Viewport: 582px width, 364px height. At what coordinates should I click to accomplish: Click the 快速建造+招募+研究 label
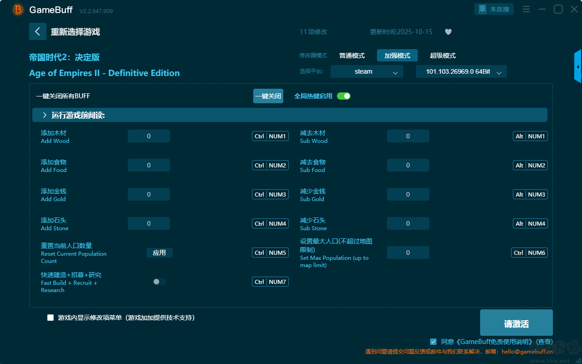tap(71, 275)
